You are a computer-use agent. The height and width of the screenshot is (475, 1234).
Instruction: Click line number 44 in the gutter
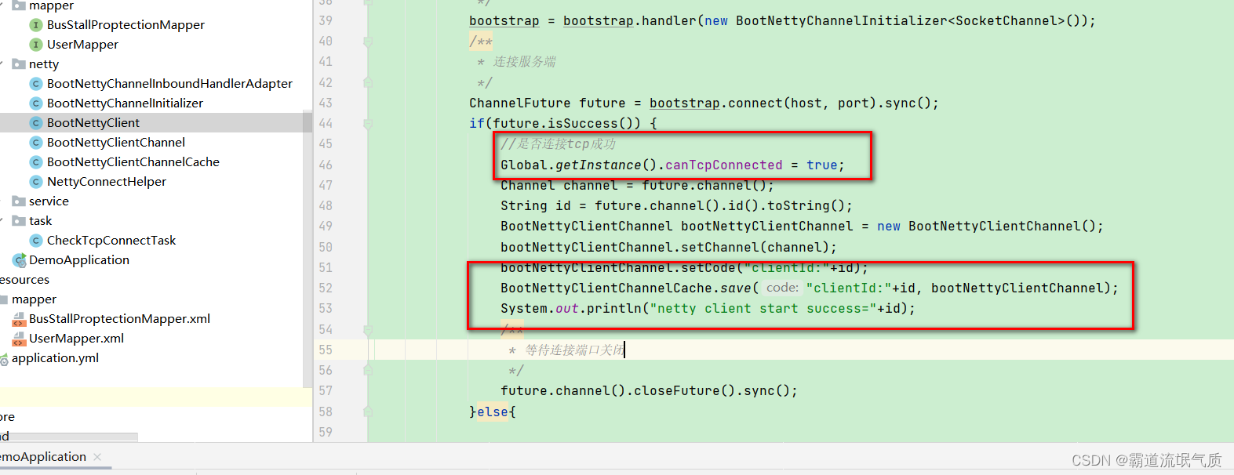pyautogui.click(x=326, y=124)
